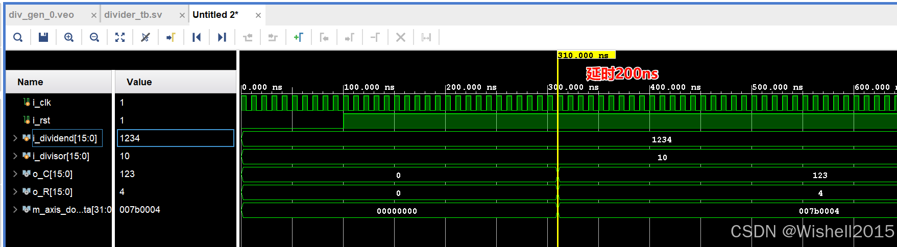
Task: Click the value 10 of i_divisor
Action: (125, 156)
